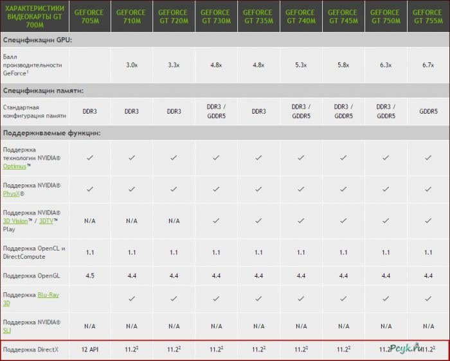Select the GEFORCE GT 750M header
The width and height of the screenshot is (450, 361).
coord(386,16)
